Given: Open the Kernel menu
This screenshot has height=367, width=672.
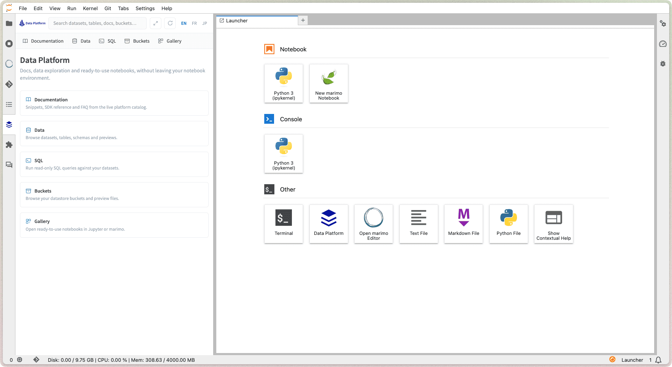Looking at the screenshot, I should click(x=90, y=8).
